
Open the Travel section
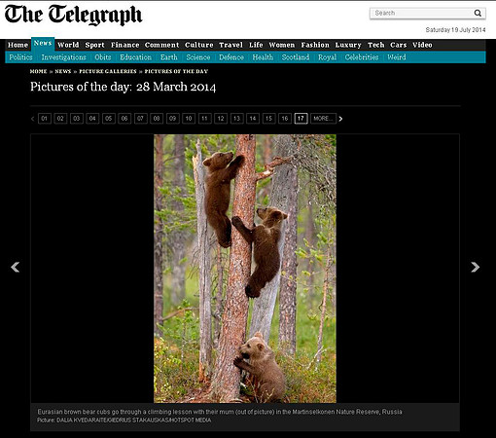click(230, 45)
